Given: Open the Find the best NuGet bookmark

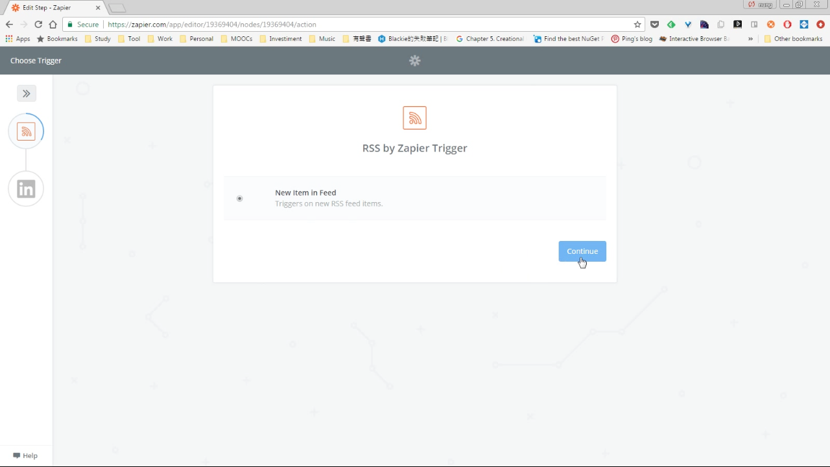Looking at the screenshot, I should 569,39.
